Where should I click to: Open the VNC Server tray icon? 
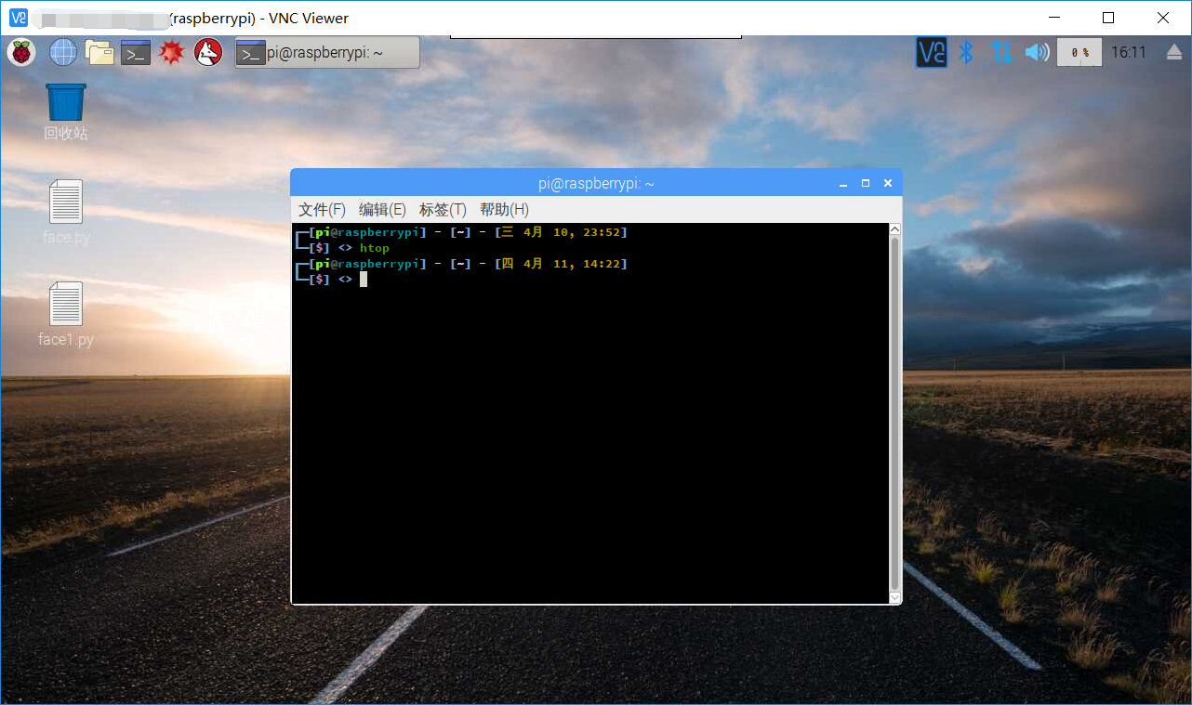coord(932,52)
